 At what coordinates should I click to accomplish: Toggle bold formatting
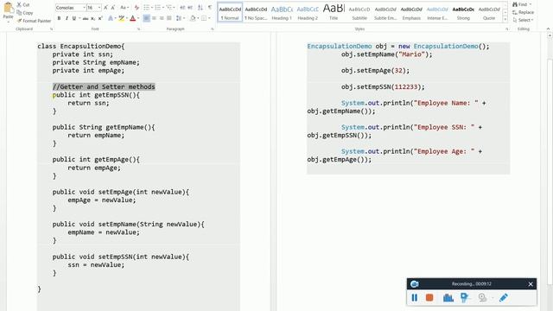click(59, 18)
